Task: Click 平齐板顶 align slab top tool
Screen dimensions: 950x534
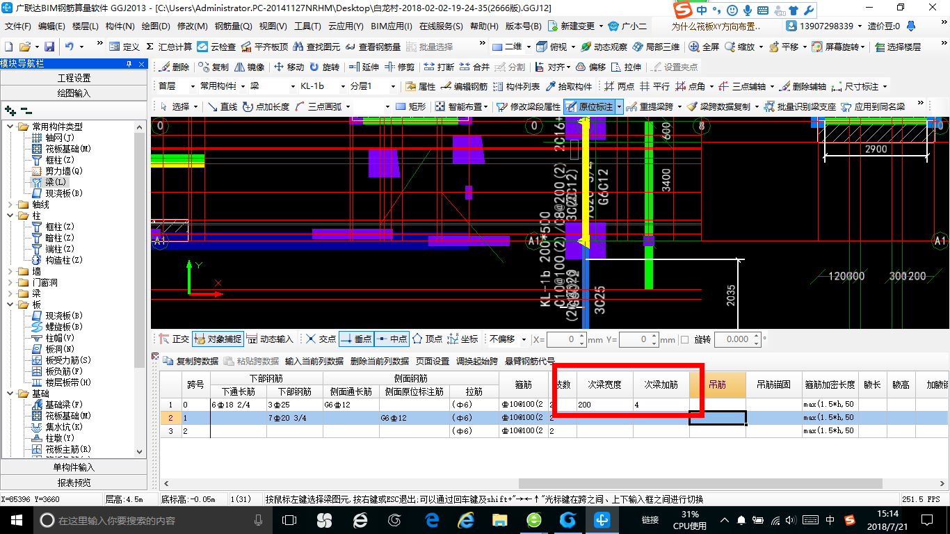Action: [264, 47]
